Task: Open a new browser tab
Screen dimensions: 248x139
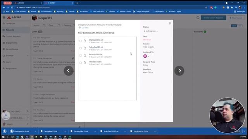Action: tap(77, 3)
